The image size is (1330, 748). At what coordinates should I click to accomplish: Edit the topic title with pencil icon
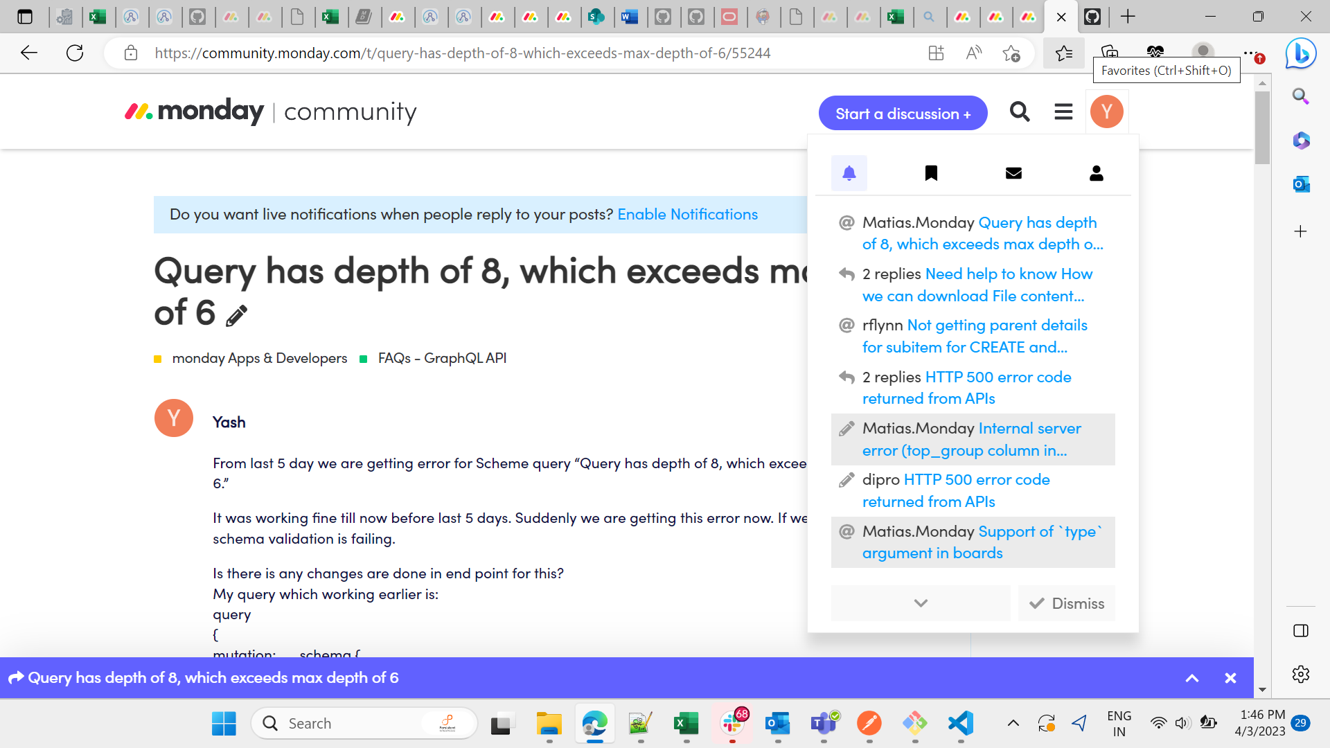click(x=236, y=316)
